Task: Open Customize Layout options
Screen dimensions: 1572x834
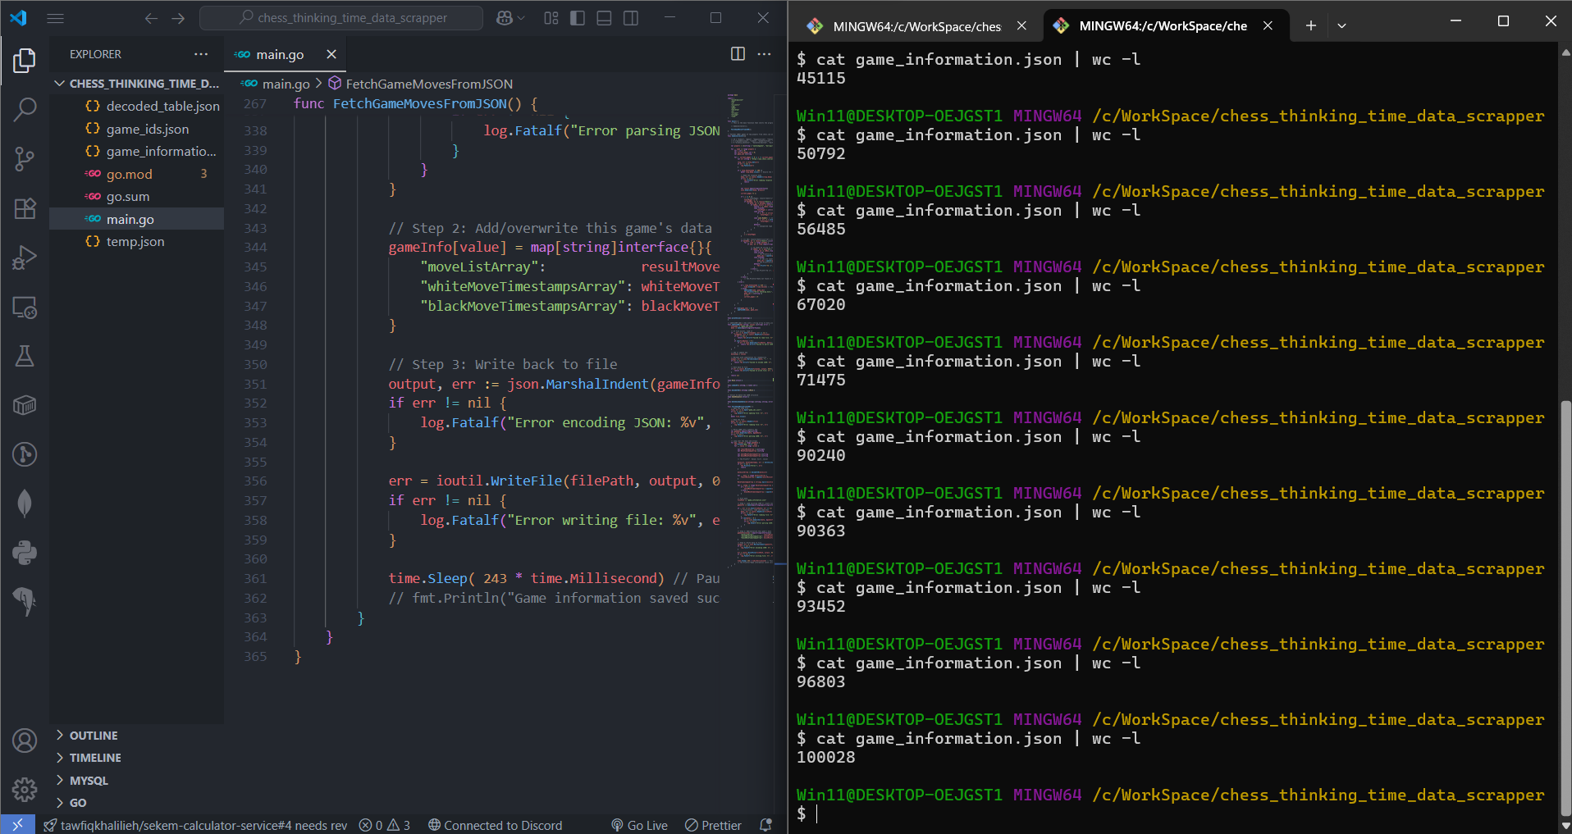Action: pyautogui.click(x=551, y=18)
